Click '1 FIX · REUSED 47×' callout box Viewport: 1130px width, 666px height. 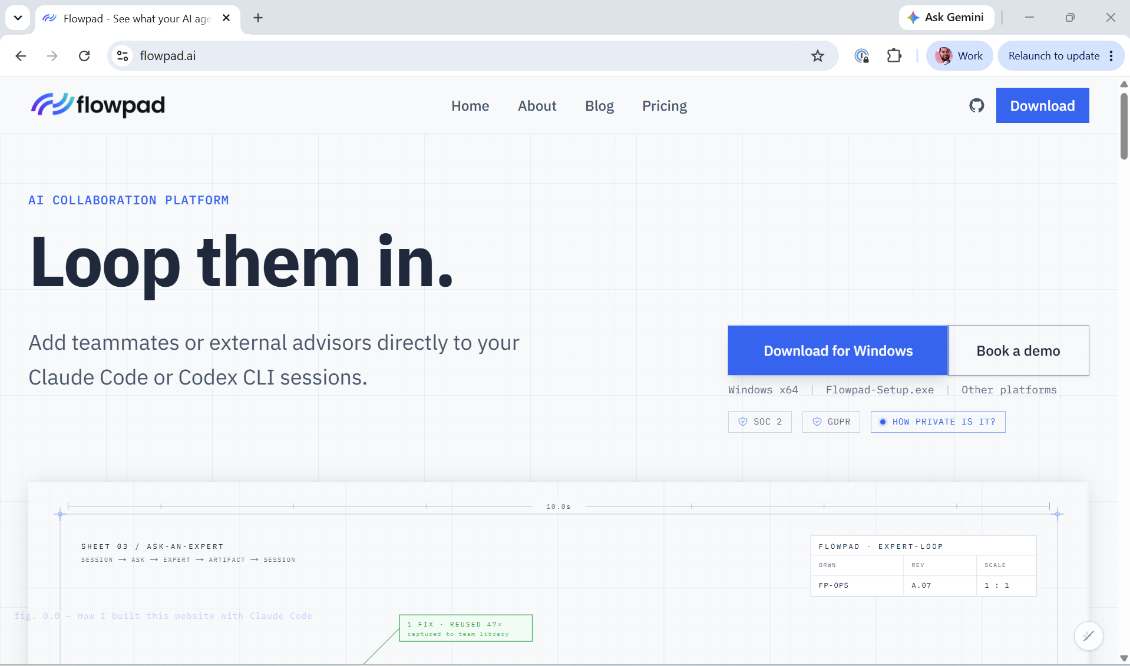point(465,628)
